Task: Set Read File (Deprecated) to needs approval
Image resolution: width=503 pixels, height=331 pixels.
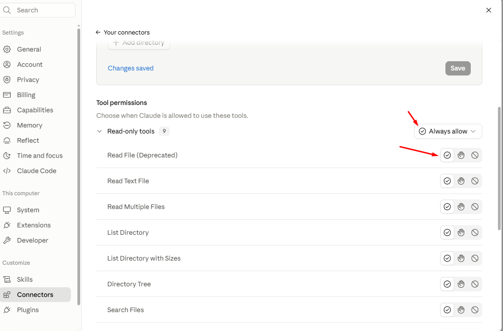Action: [x=461, y=155]
